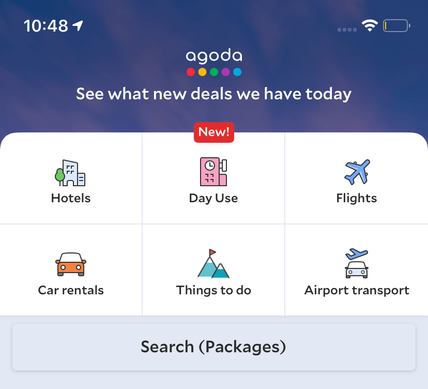Tap the 10:48 clock display

click(47, 26)
